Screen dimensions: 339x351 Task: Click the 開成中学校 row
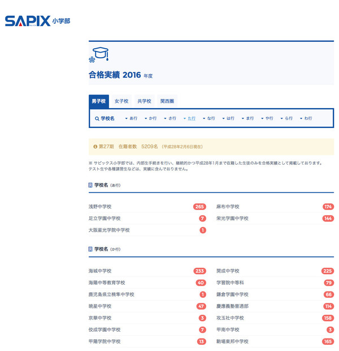click(x=275, y=271)
